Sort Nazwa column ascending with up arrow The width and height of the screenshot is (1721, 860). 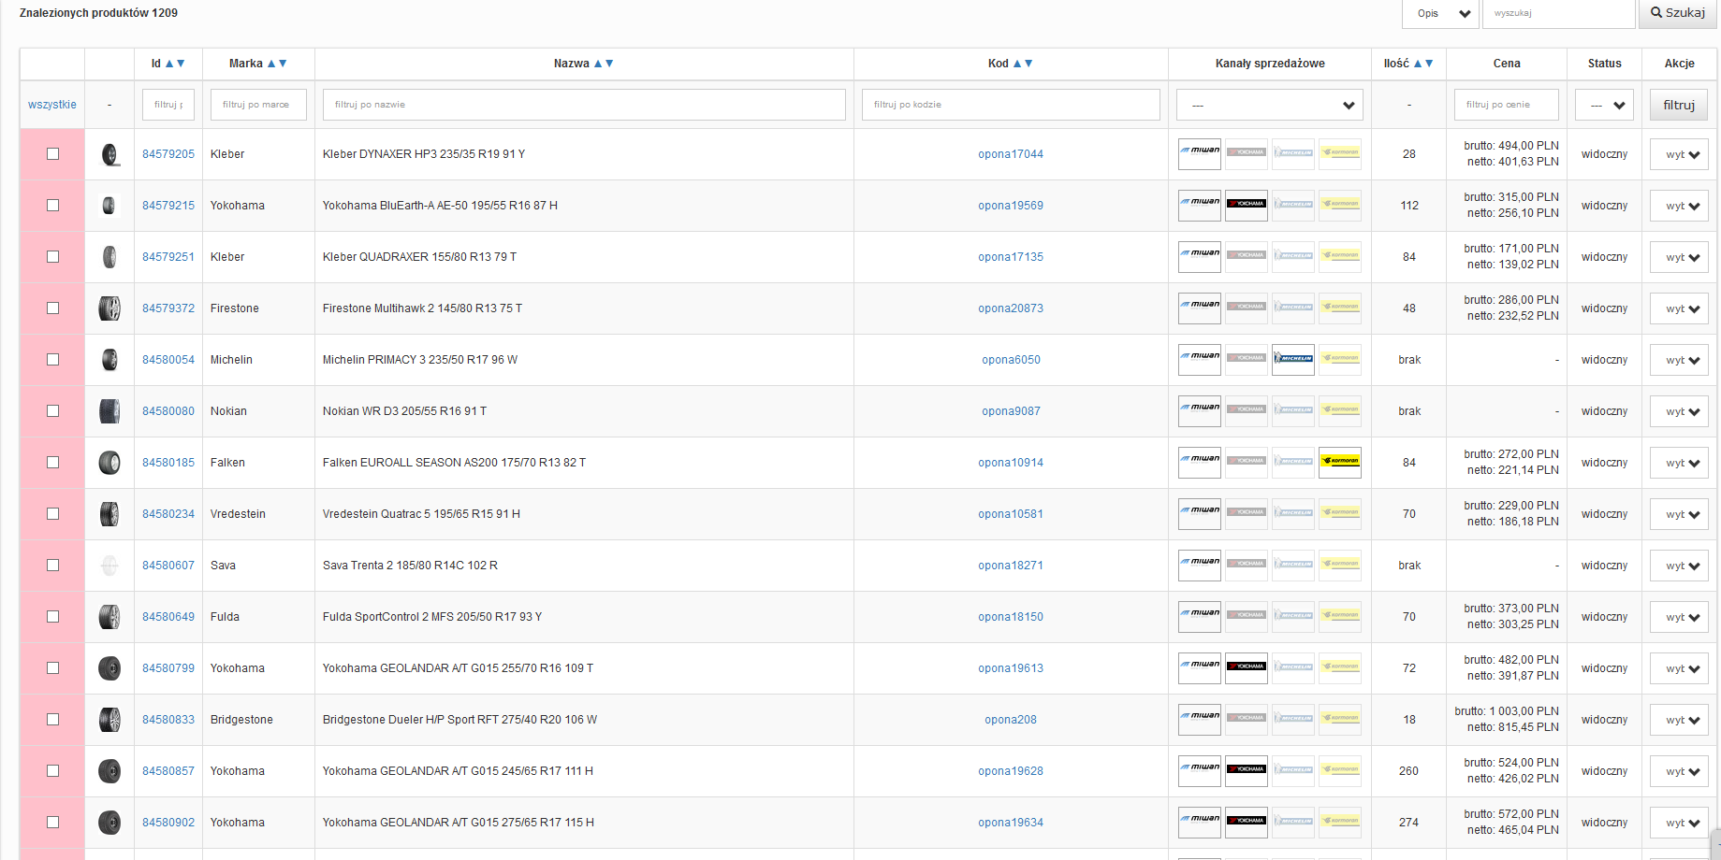(x=598, y=64)
